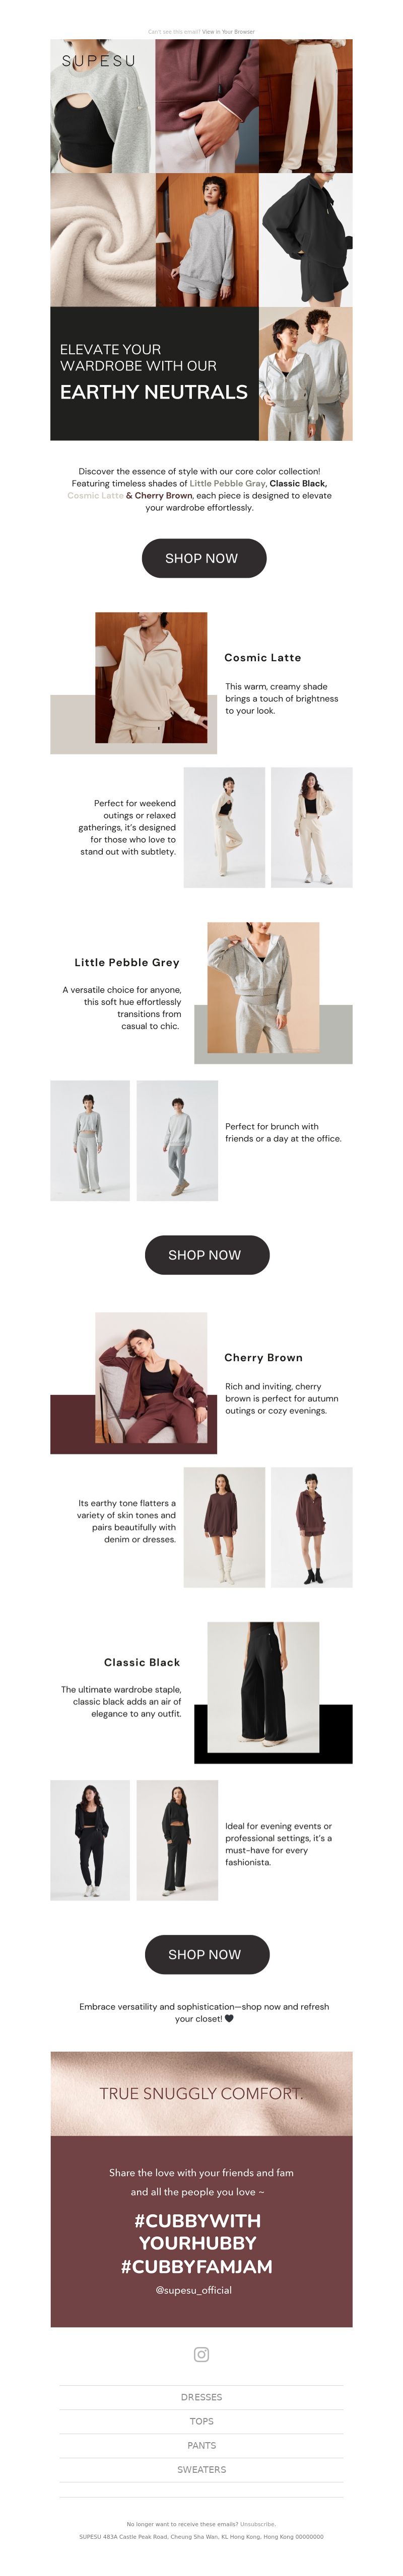The image size is (403, 2576).
Task: Click the Cherry Brown seated model image
Action: [151, 1377]
